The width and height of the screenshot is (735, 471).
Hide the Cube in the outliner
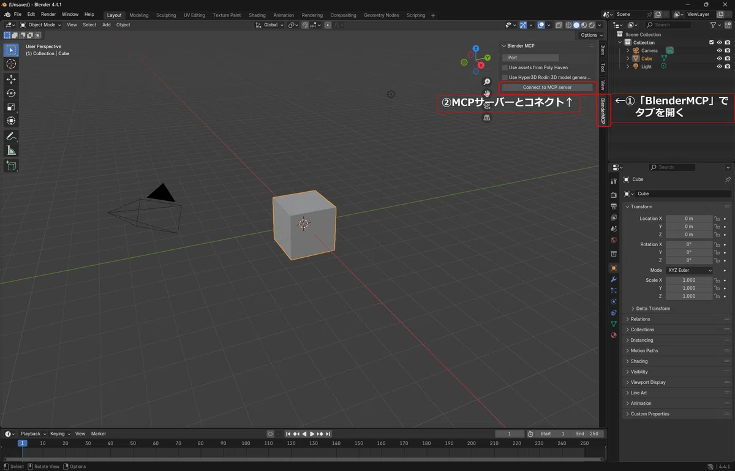(719, 58)
